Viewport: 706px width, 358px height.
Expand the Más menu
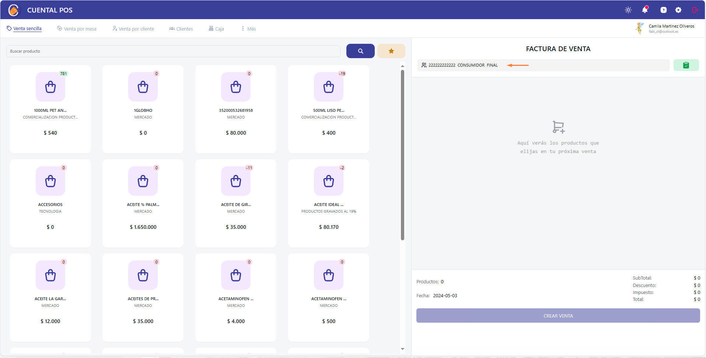[248, 29]
